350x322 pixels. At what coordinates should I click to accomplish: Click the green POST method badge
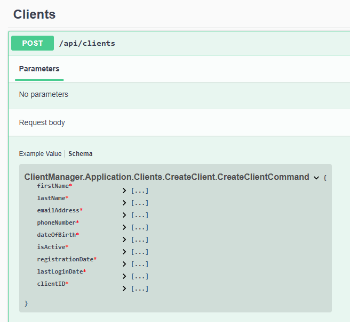(x=33, y=43)
